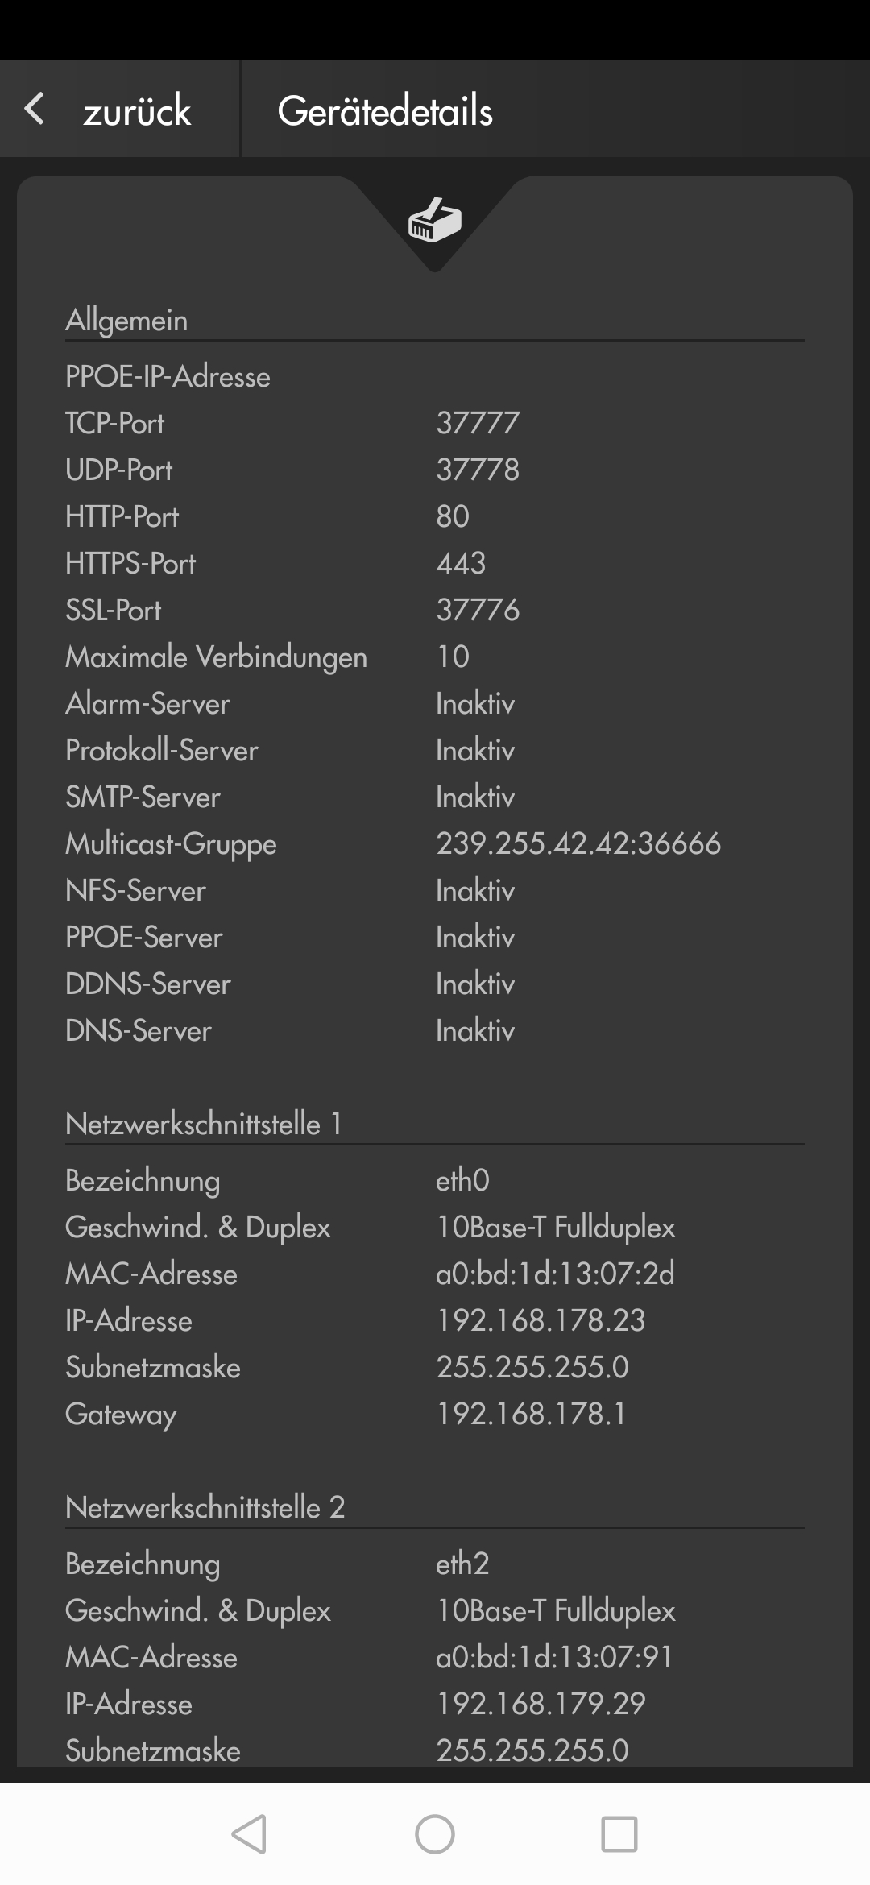Tap the SMTP-Server Inaktiv status
Image resolution: width=870 pixels, height=1885 pixels.
475,797
